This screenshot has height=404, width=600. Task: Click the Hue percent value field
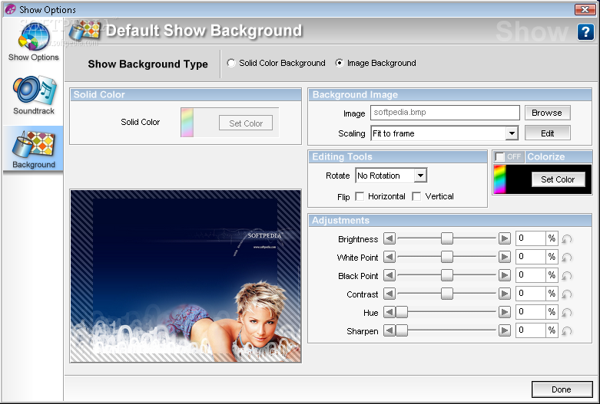(x=530, y=311)
